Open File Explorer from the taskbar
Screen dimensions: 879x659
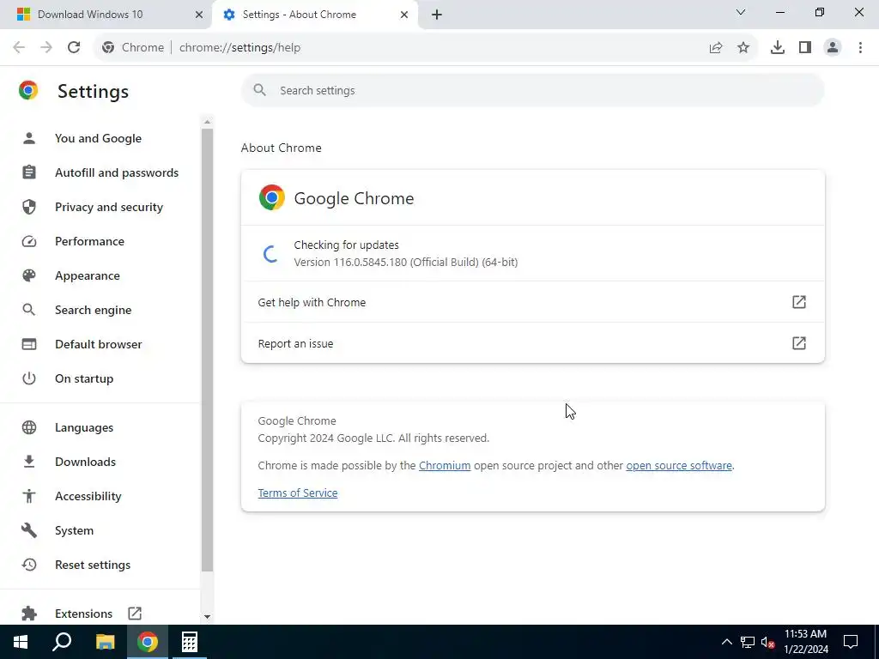pyautogui.click(x=106, y=642)
